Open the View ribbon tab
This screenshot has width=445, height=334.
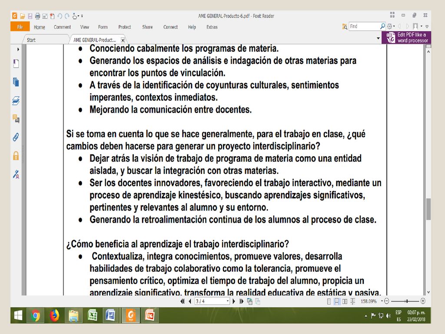[x=85, y=27]
